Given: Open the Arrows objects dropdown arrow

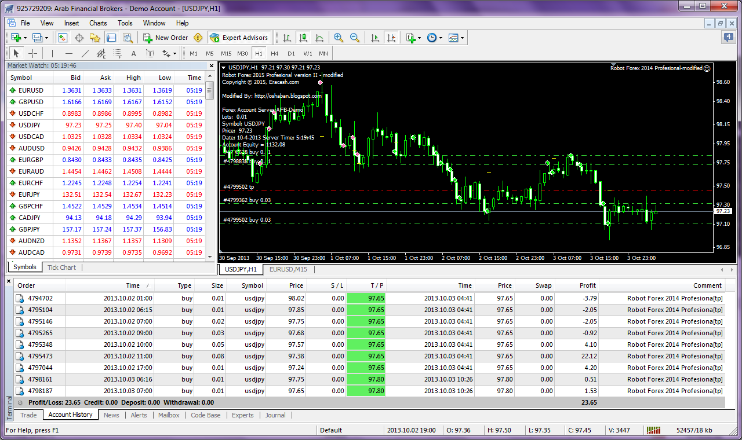Looking at the screenshot, I should [174, 53].
